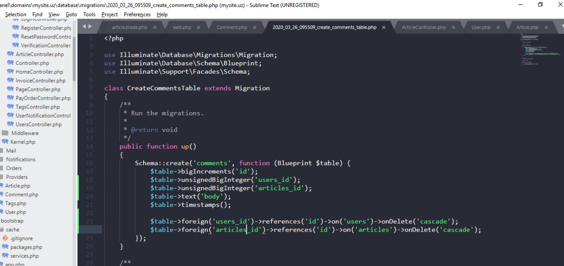
Task: Open Article.php file in sidebar
Action: click(18, 186)
